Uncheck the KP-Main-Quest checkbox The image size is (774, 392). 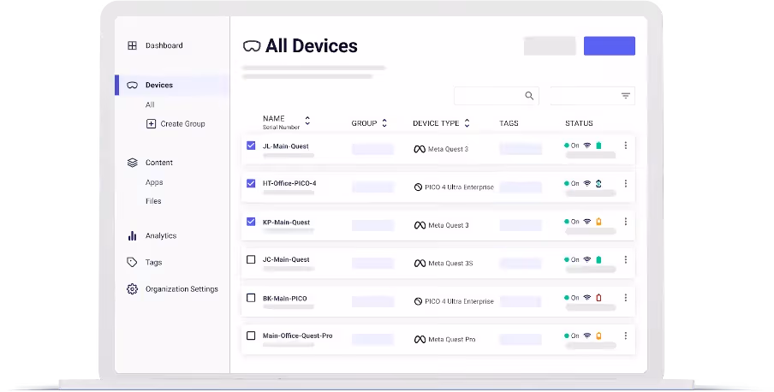tap(251, 222)
